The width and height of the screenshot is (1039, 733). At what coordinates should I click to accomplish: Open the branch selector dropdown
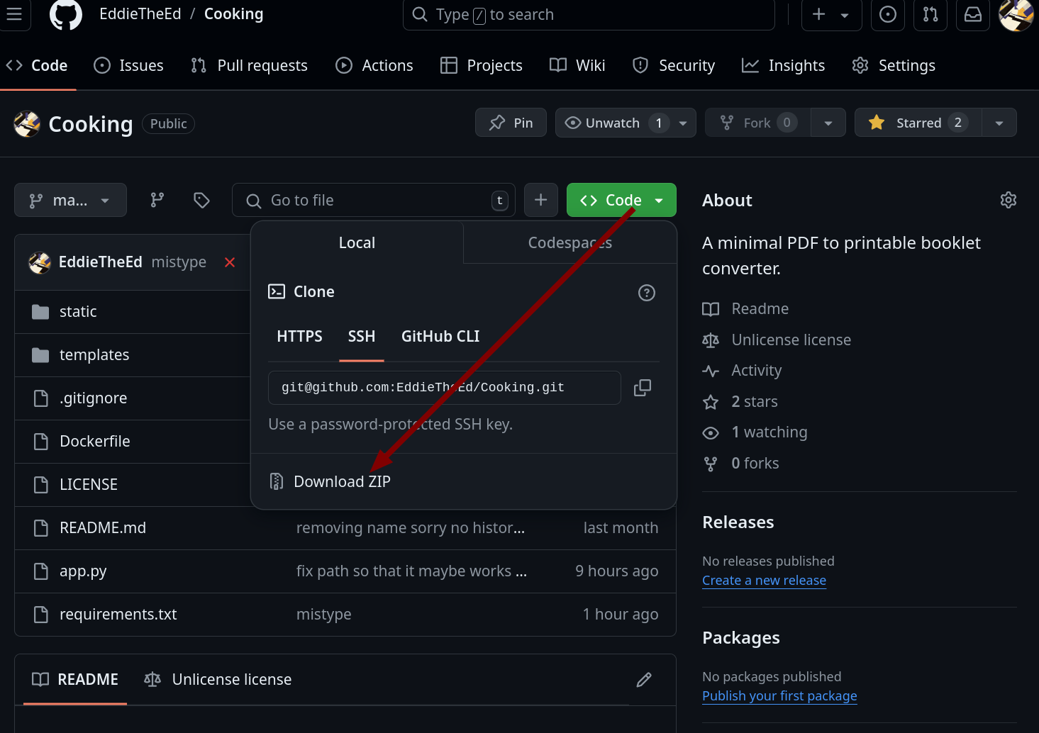coord(70,200)
